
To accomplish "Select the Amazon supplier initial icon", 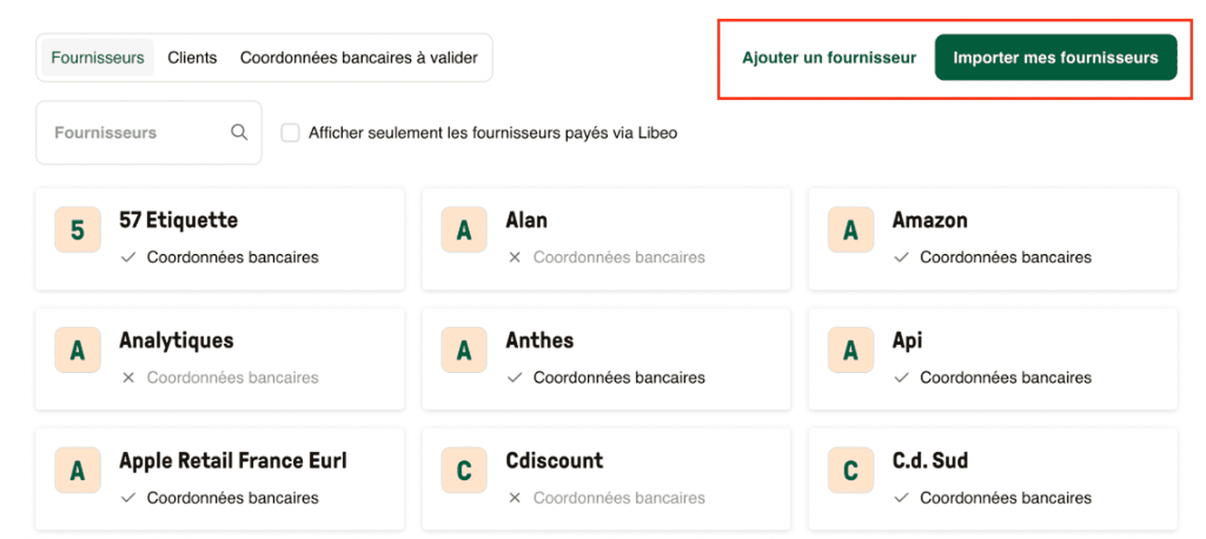I will (850, 230).
